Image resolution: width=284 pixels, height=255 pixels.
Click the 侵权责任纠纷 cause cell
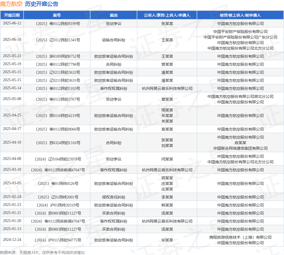[x=113, y=197]
